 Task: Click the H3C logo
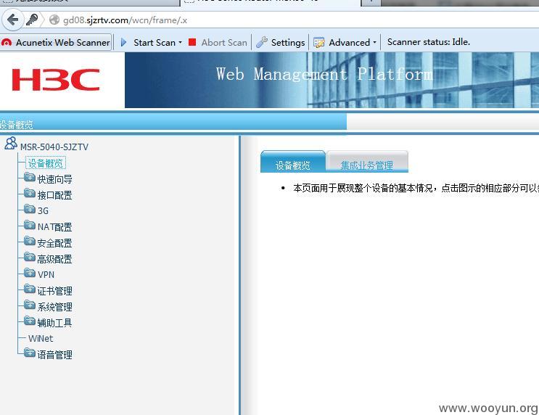pos(56,80)
